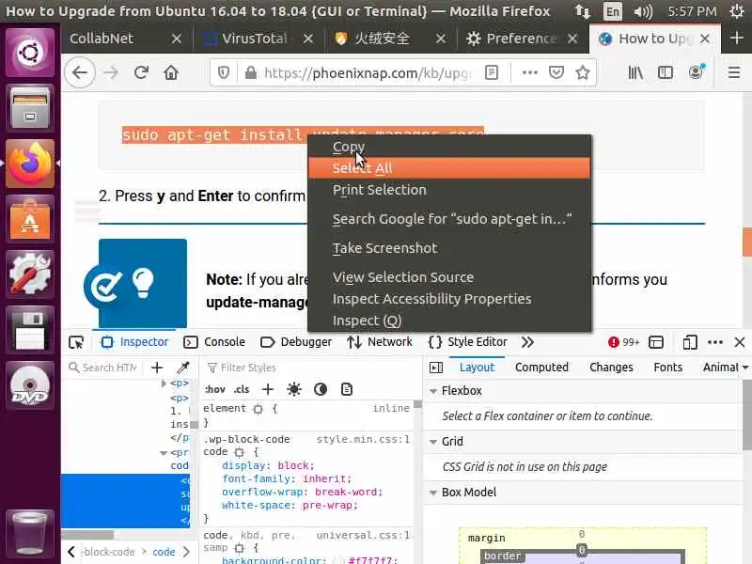The width and height of the screenshot is (752, 564).
Task: Click the Search HTML field
Action: point(104,368)
